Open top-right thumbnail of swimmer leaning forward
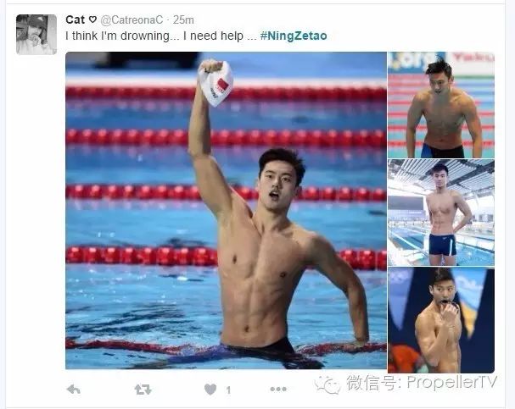Image resolution: width=515 pixels, height=409 pixels. (441, 105)
